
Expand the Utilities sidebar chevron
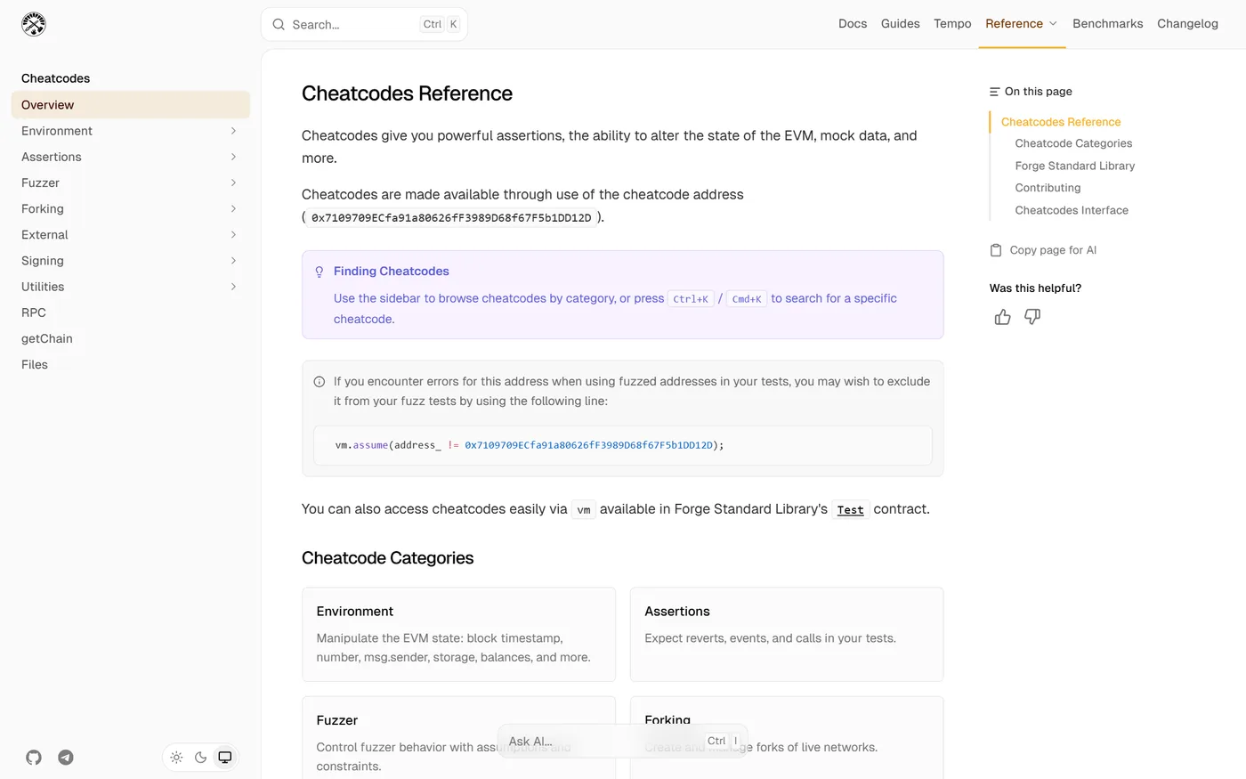point(233,287)
